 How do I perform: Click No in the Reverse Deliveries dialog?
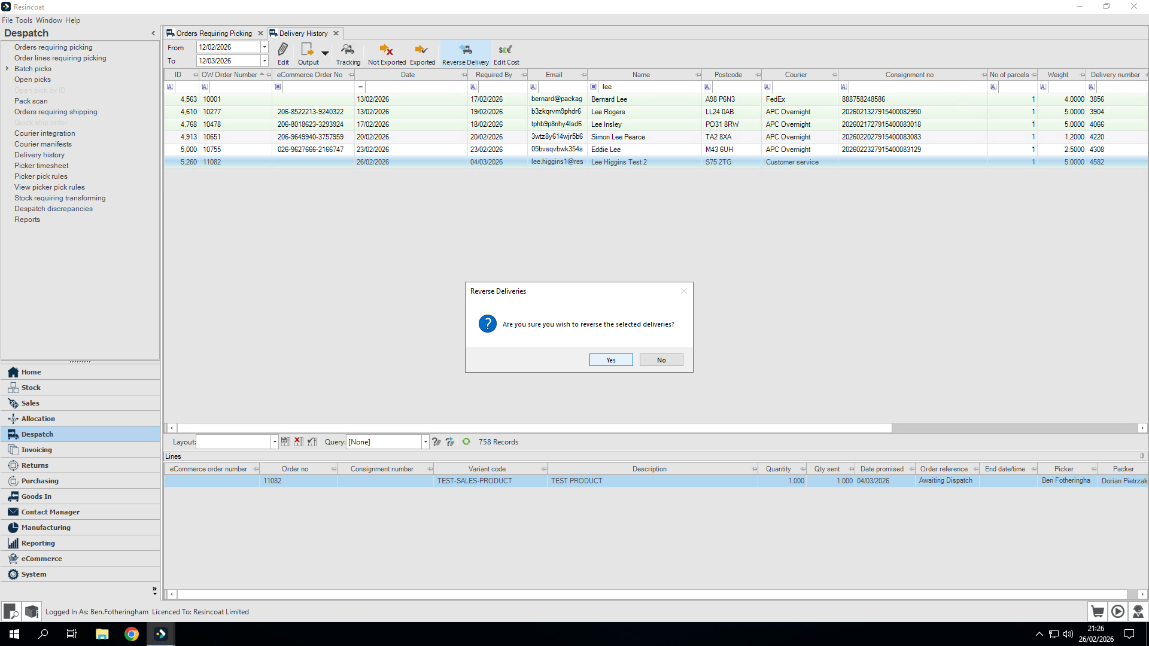(x=661, y=360)
